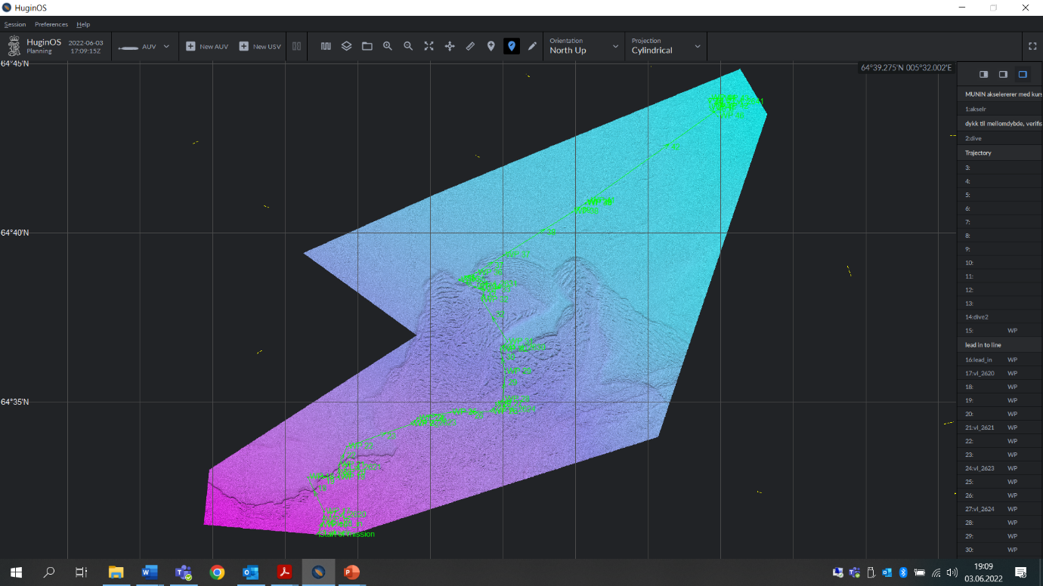Activate the zoom out tool

tap(408, 46)
